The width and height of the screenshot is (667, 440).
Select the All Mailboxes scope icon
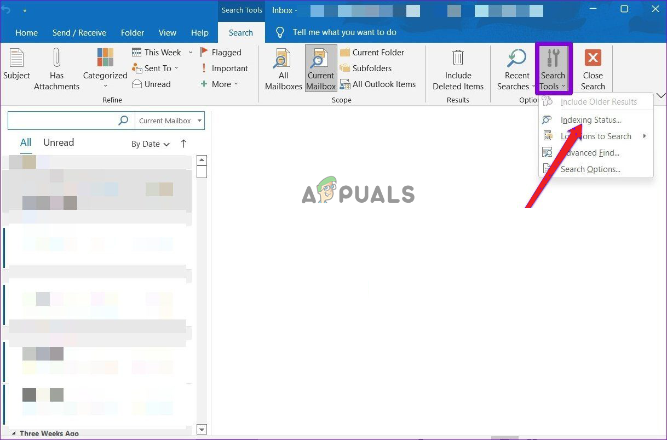tap(283, 59)
